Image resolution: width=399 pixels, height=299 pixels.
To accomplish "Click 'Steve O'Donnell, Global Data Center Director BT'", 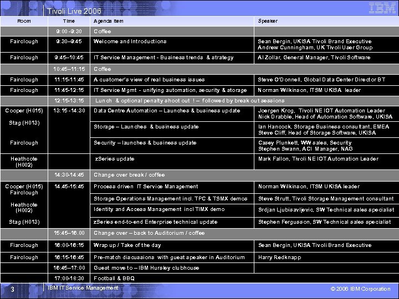I will tap(321, 80).
